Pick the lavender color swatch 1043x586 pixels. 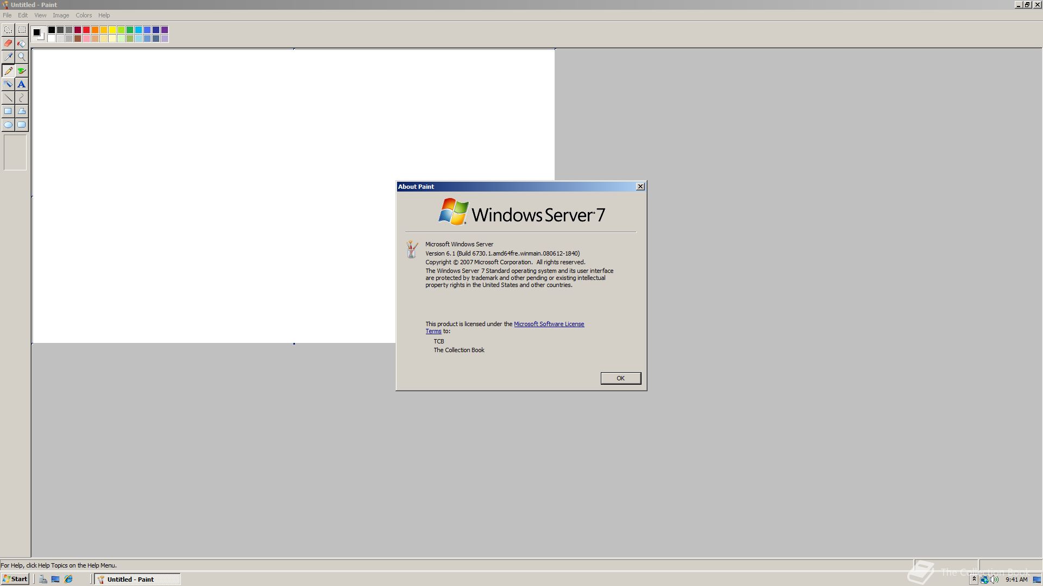click(x=165, y=39)
